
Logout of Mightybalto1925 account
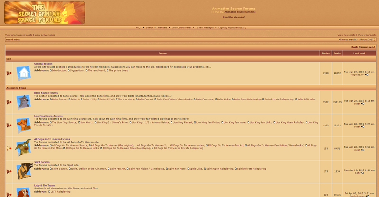point(232,28)
